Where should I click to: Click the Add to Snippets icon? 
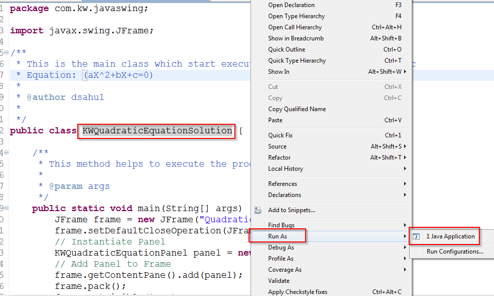coord(257,210)
